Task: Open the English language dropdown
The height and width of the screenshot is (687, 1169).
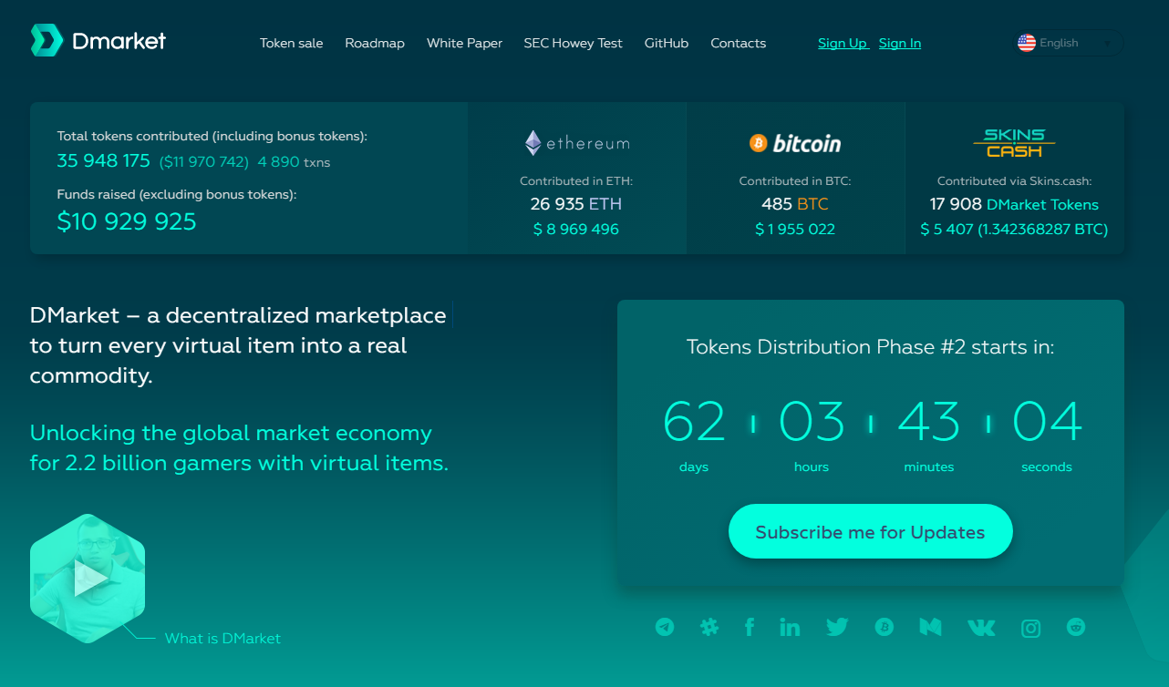Action: coord(1070,43)
